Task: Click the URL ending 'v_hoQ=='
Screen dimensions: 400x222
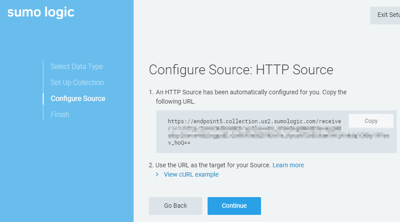Action: point(179,143)
